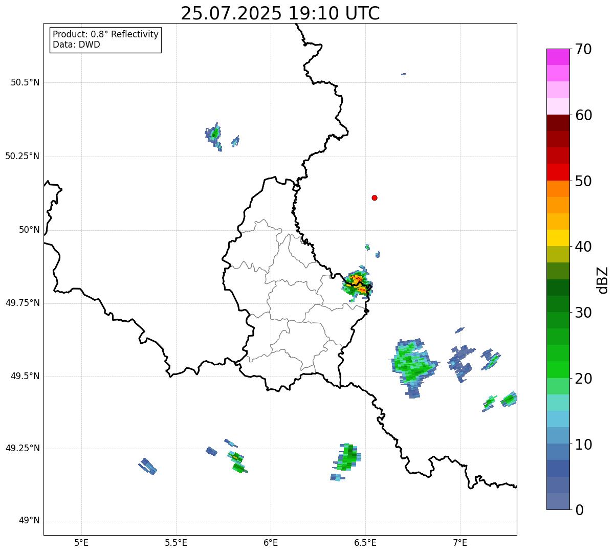Click the 49.25°N latitude tick label

[x=23, y=448]
